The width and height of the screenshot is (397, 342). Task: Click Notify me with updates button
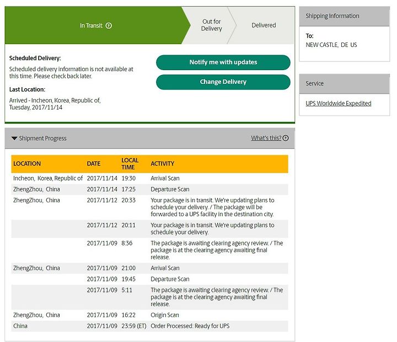223,62
